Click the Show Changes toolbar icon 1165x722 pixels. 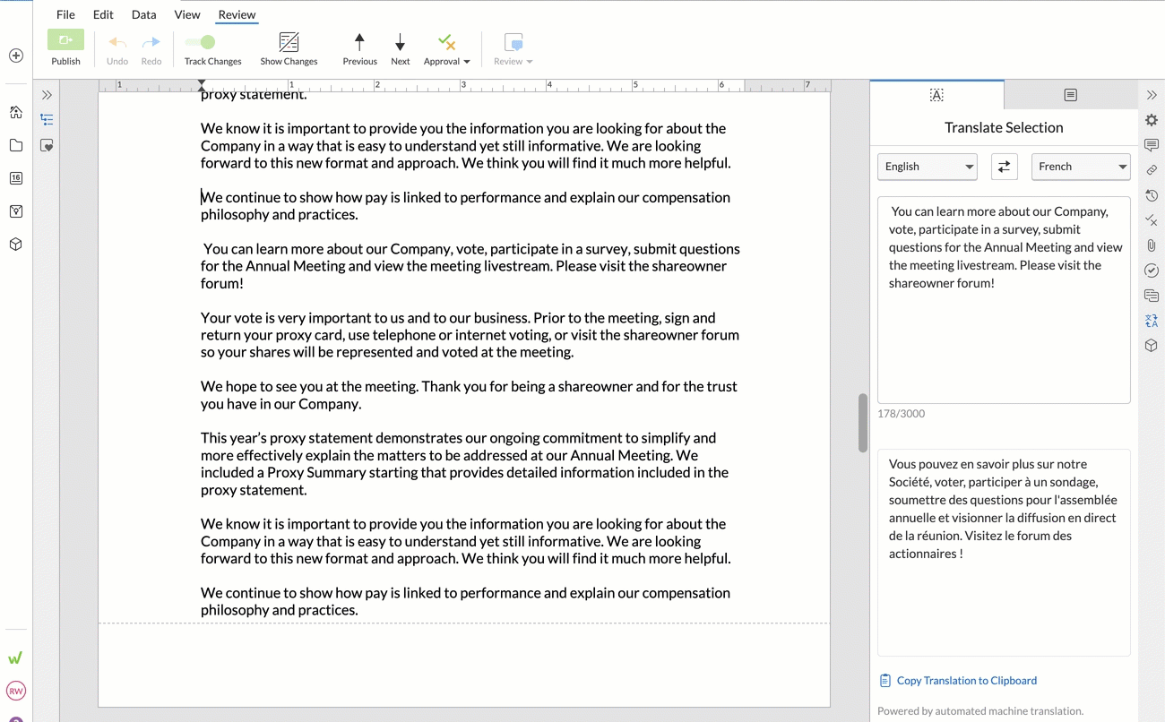tap(289, 43)
